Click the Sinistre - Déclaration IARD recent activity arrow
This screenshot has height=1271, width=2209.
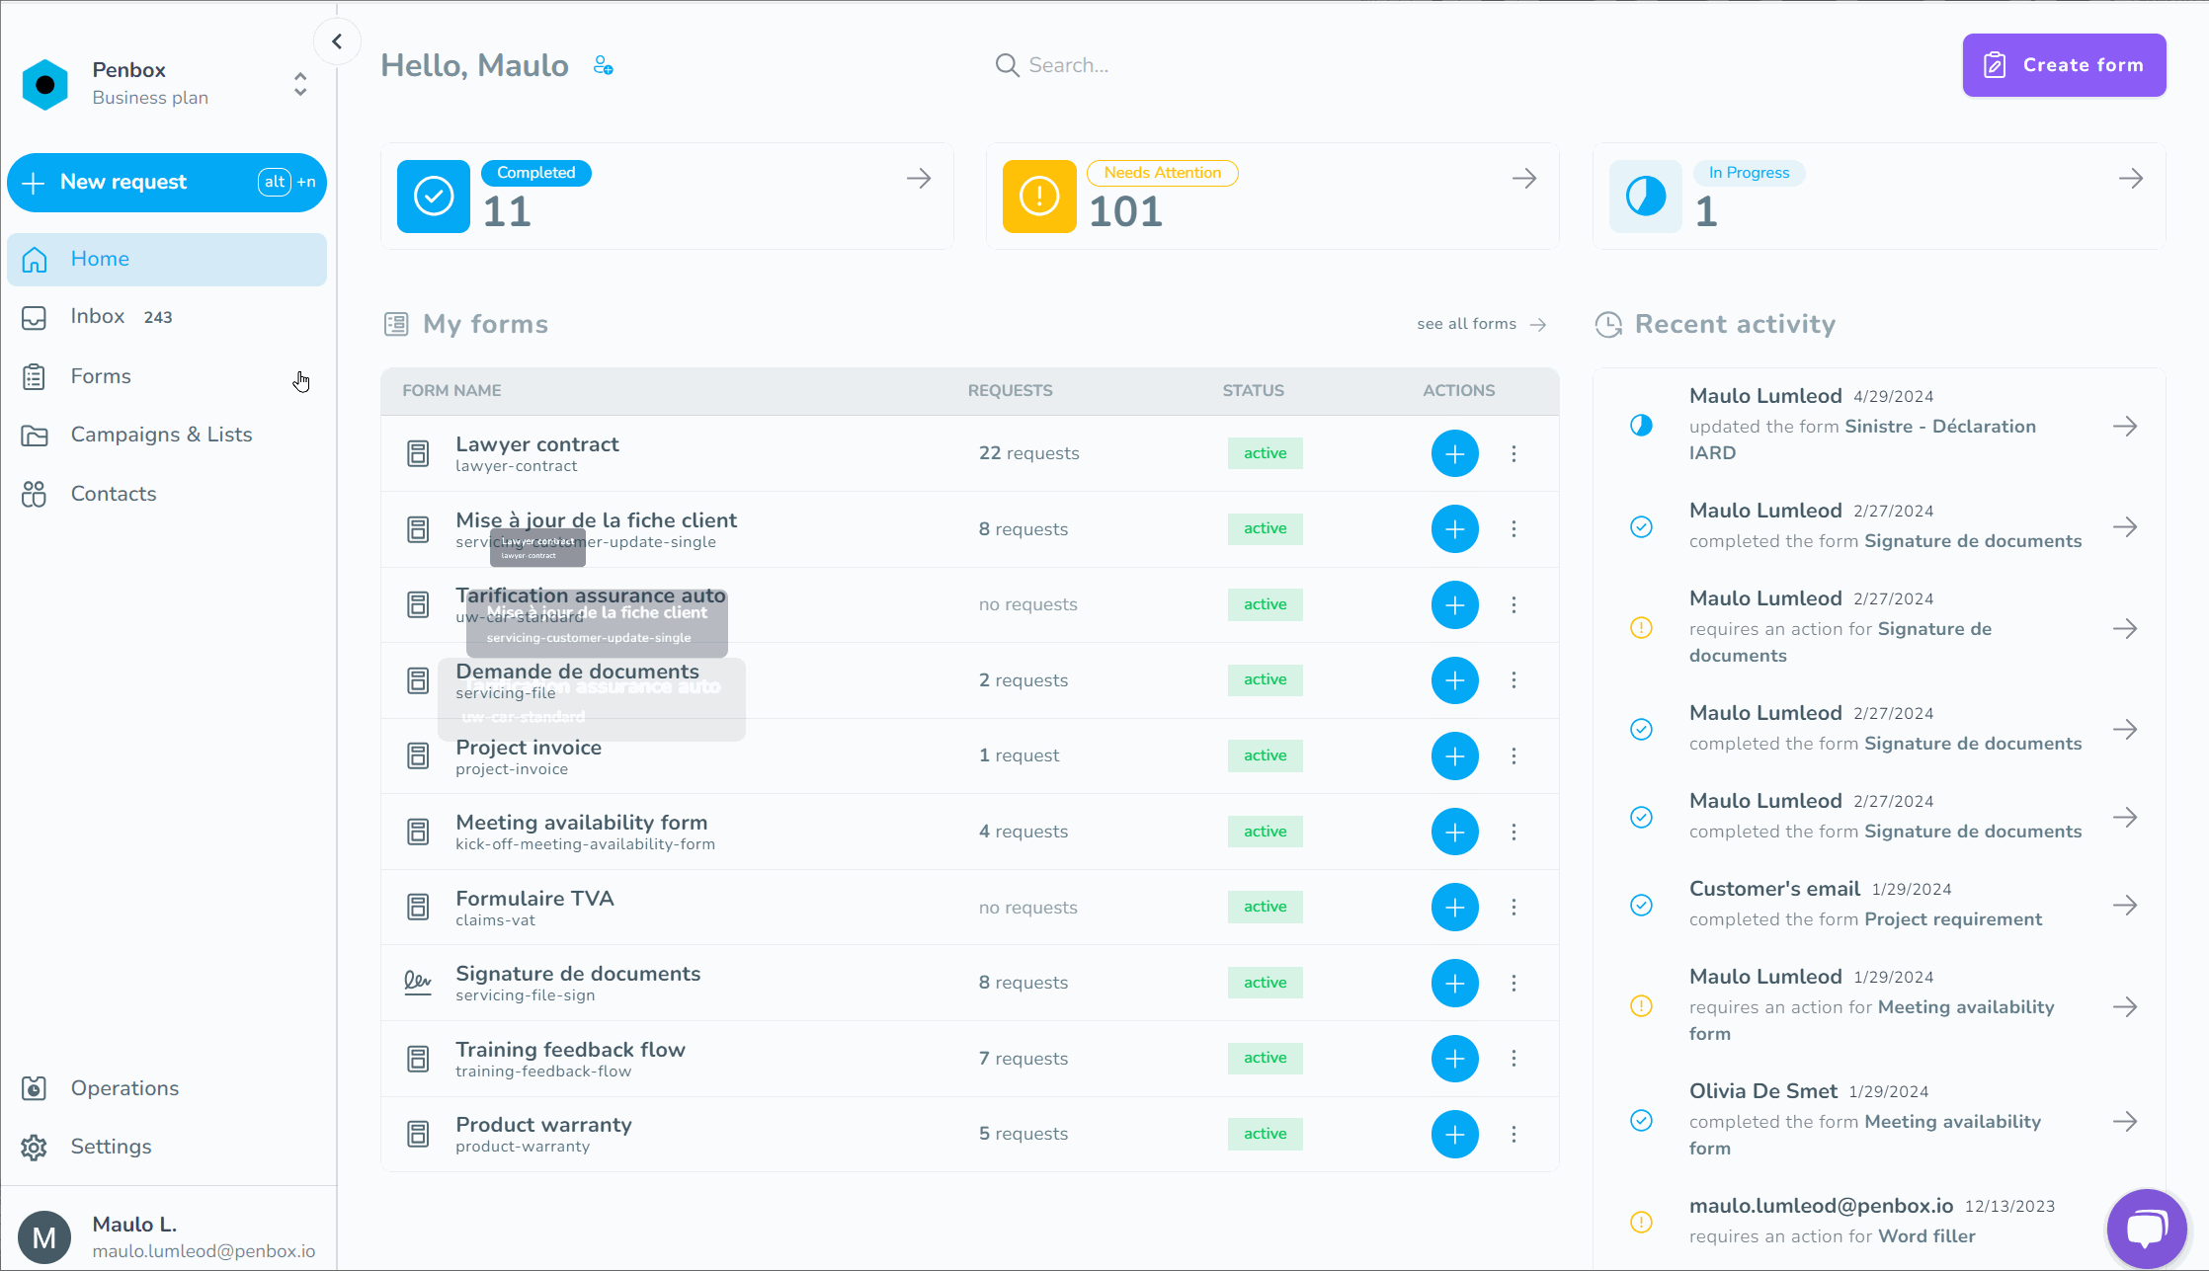pyautogui.click(x=2124, y=427)
